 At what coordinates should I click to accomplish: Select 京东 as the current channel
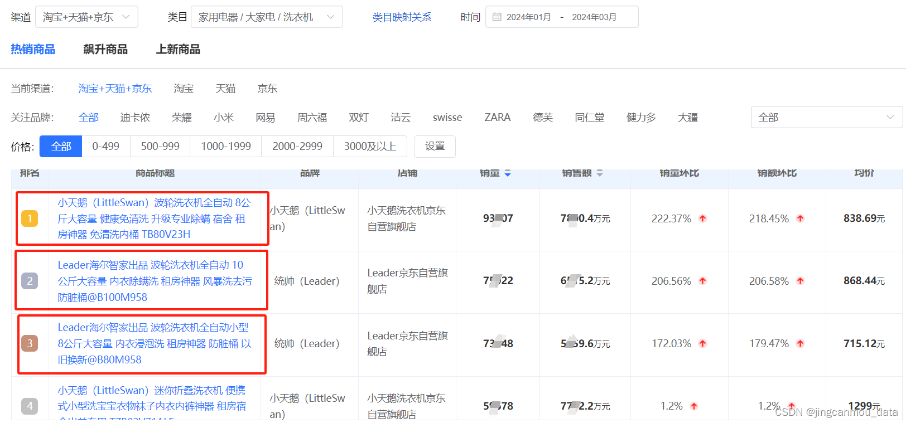267,89
